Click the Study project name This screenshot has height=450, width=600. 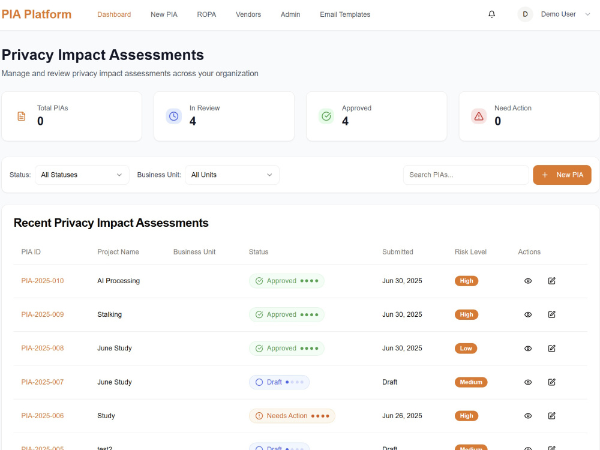106,416
